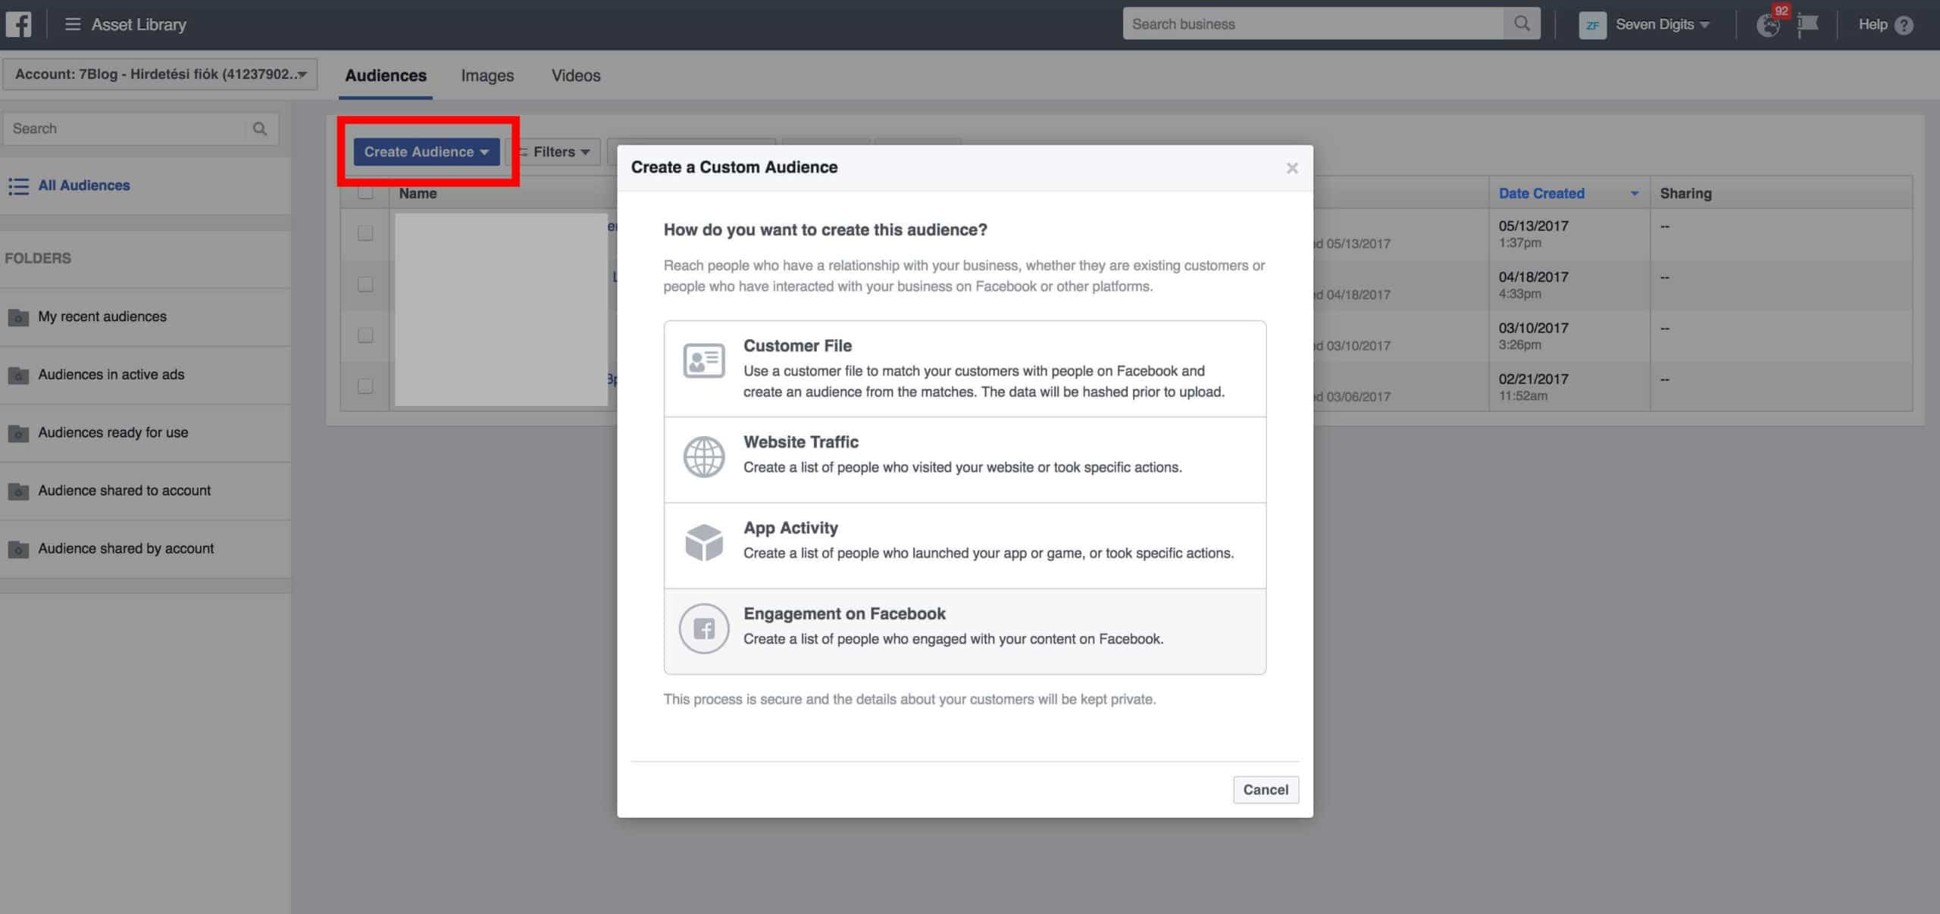Click the search business magnifier icon
1940x914 pixels.
point(1521,23)
